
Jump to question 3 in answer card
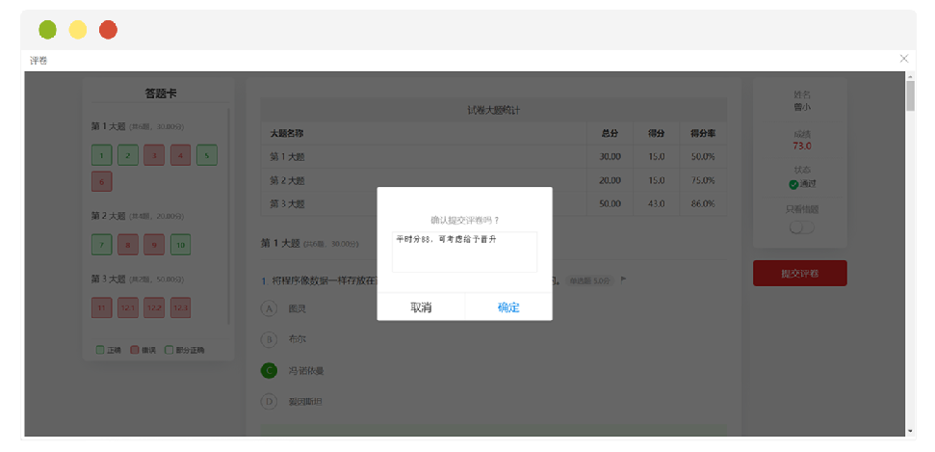coord(154,154)
